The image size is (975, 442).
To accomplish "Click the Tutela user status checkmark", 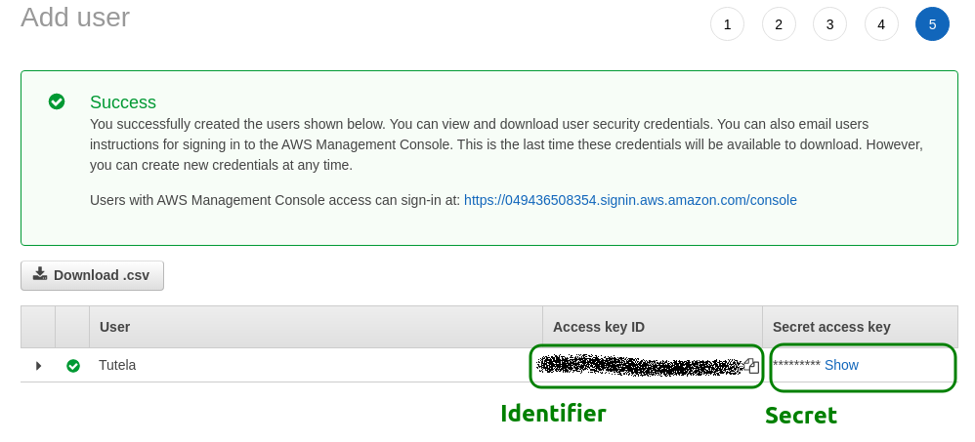I will coord(73,366).
